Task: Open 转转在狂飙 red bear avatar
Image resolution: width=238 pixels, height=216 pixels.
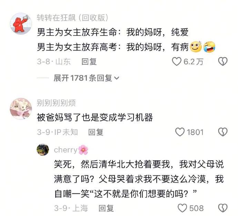Action: (x=21, y=24)
